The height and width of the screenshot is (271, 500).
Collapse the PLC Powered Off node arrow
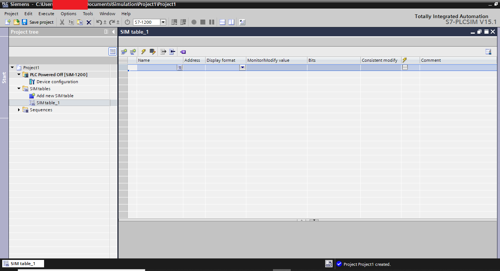(x=19, y=75)
